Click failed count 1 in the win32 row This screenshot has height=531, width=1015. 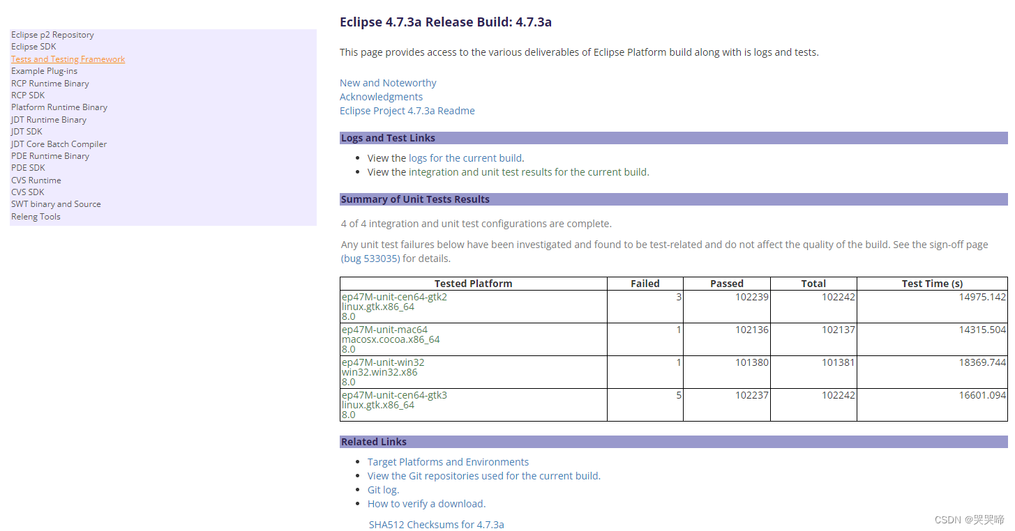[679, 362]
